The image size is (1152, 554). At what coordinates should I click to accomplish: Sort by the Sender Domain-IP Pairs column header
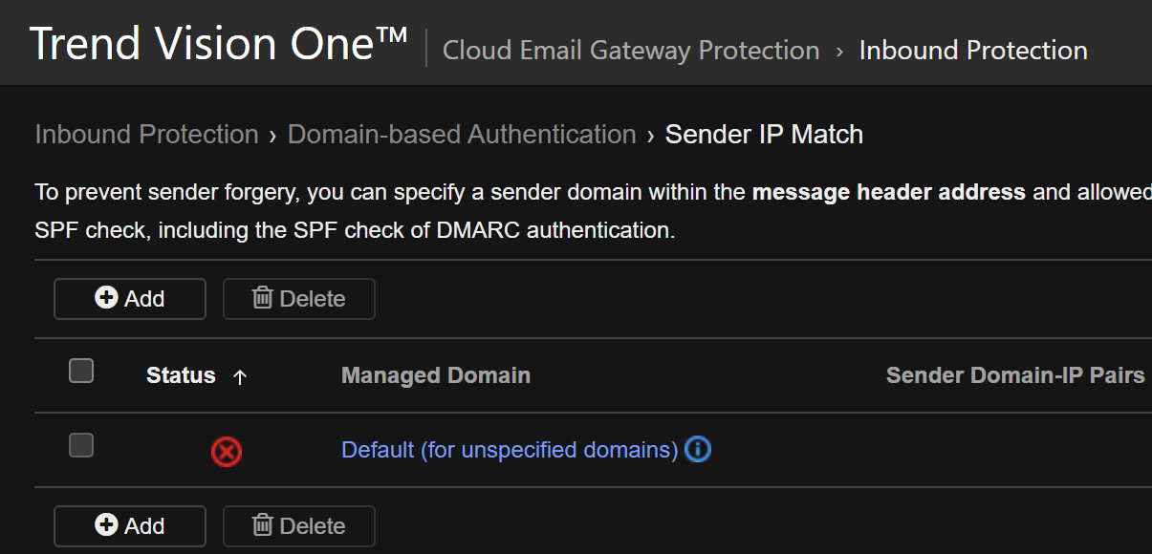pyautogui.click(x=1015, y=375)
